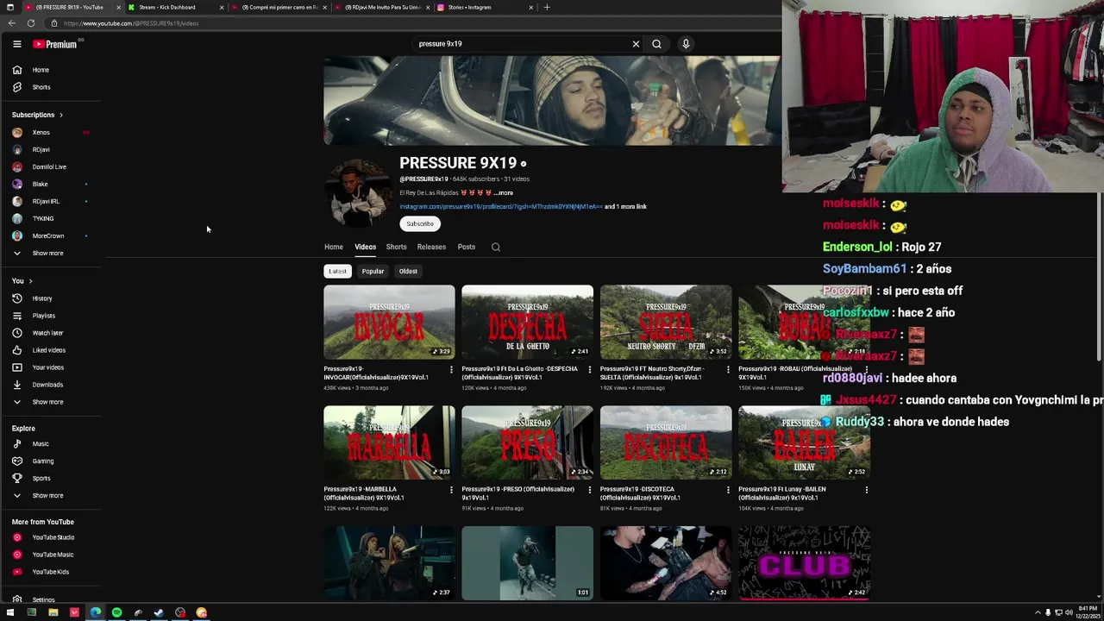The height and width of the screenshot is (621, 1104).
Task: Open options menu for SUELTA video
Action: (728, 370)
